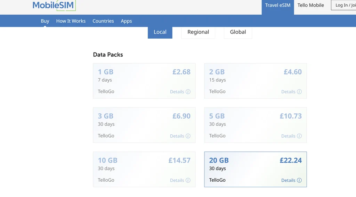Click info icon on 1 GB pack

click(x=188, y=92)
